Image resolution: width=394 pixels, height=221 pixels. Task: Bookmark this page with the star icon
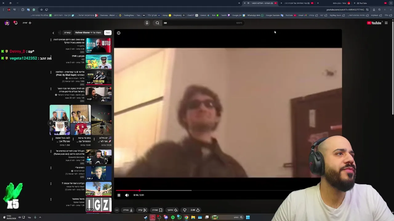pos(42,10)
